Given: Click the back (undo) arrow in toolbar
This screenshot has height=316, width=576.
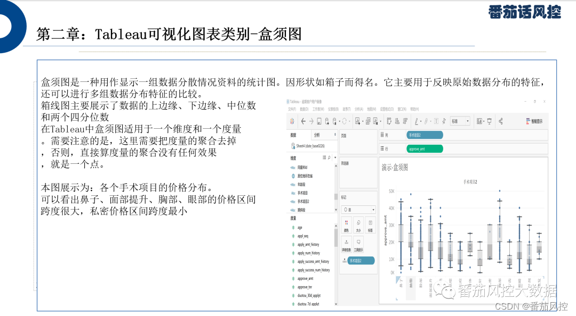Looking at the screenshot, I should 303,121.
